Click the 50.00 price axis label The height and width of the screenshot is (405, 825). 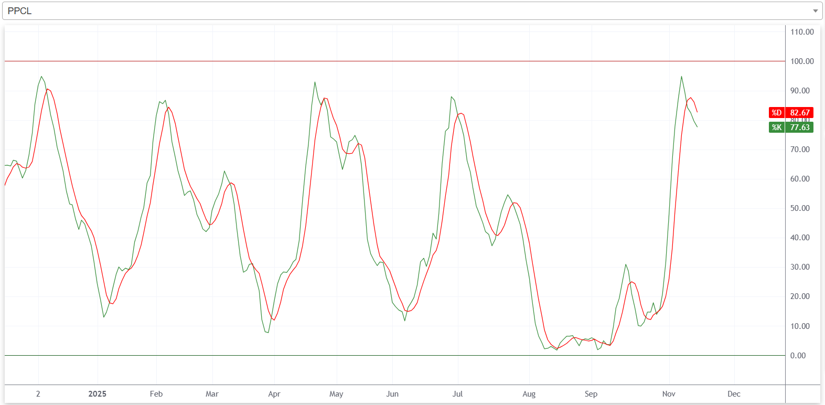point(800,208)
